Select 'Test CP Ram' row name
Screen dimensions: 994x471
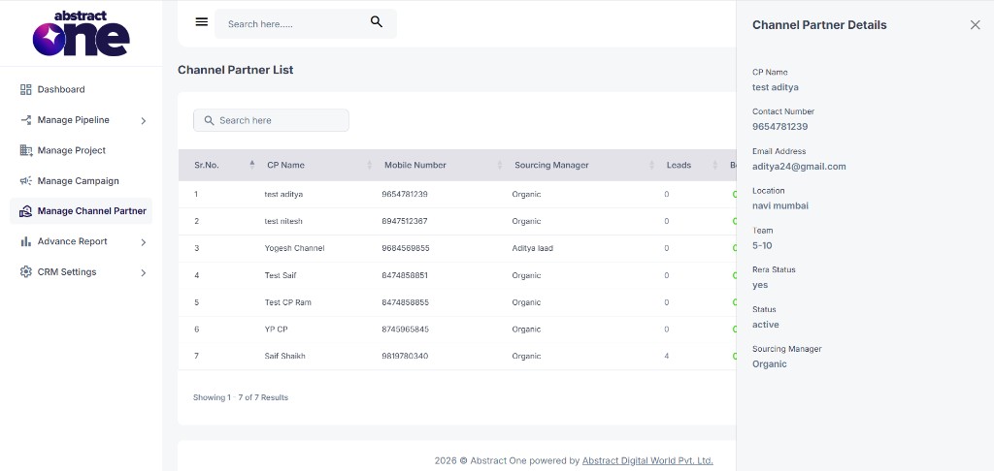(287, 302)
